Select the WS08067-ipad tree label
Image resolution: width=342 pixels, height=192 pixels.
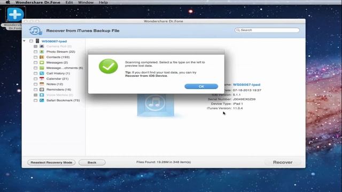(x=55, y=41)
